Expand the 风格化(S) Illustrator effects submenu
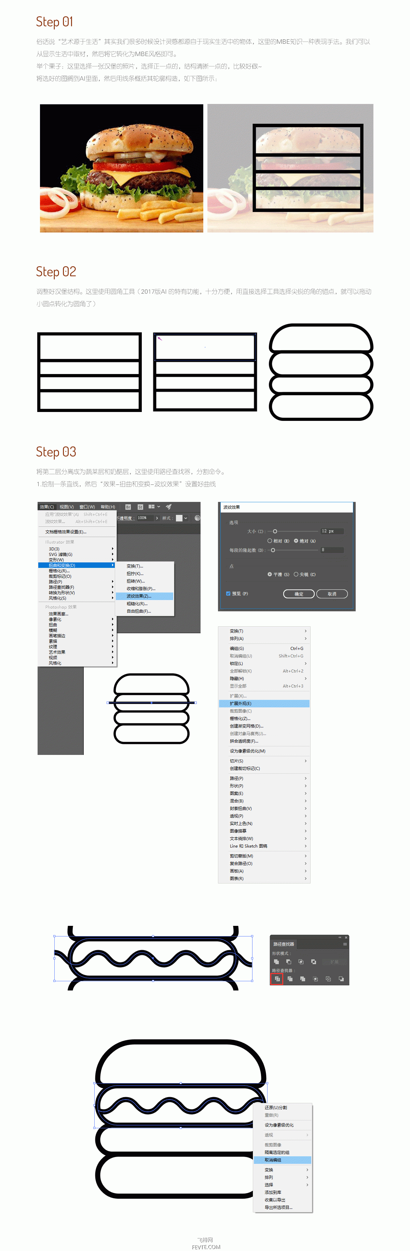 point(77,598)
